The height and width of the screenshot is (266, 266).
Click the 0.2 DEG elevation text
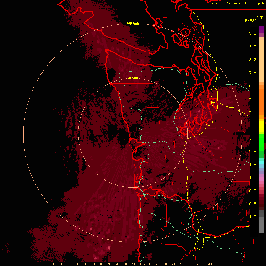coord(147,264)
